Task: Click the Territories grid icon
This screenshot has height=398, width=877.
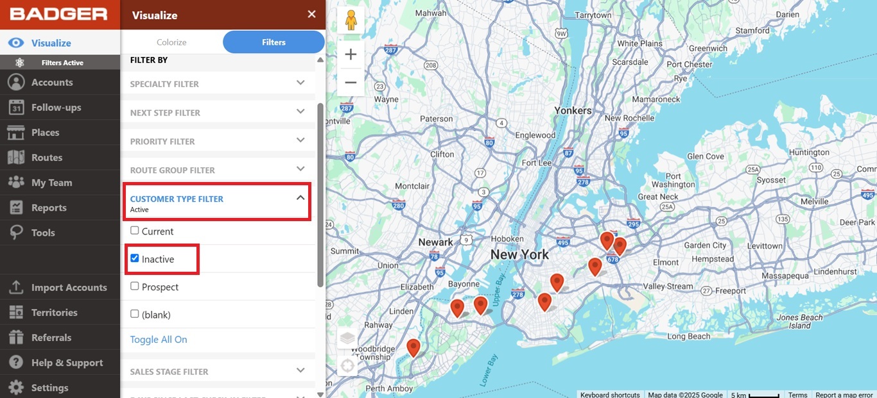Action: tap(16, 312)
